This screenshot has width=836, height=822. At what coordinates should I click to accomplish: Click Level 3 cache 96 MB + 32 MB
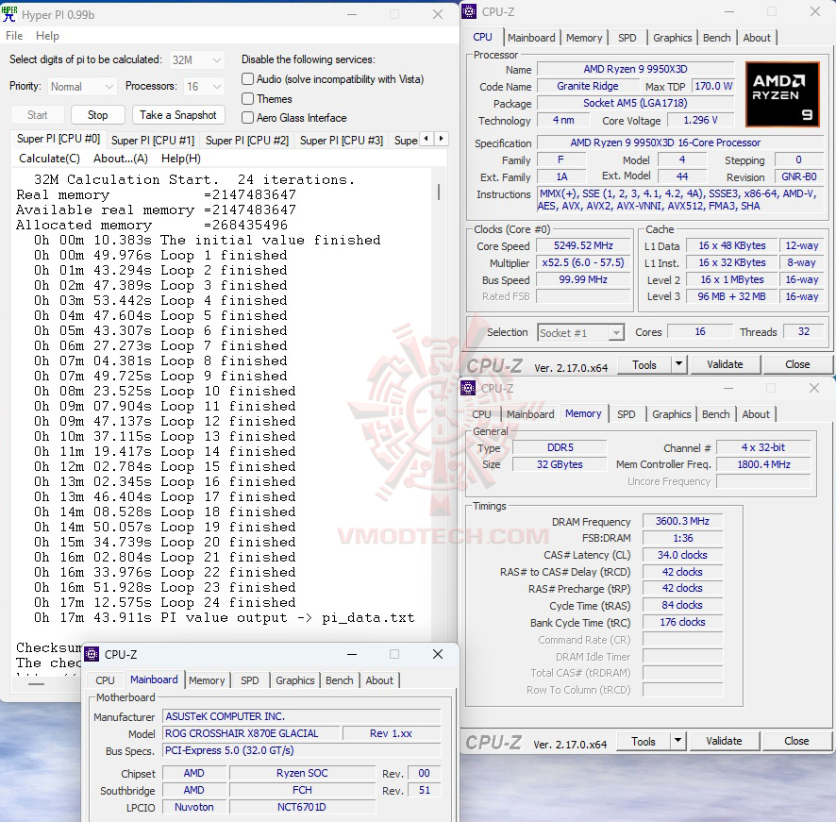click(x=731, y=296)
